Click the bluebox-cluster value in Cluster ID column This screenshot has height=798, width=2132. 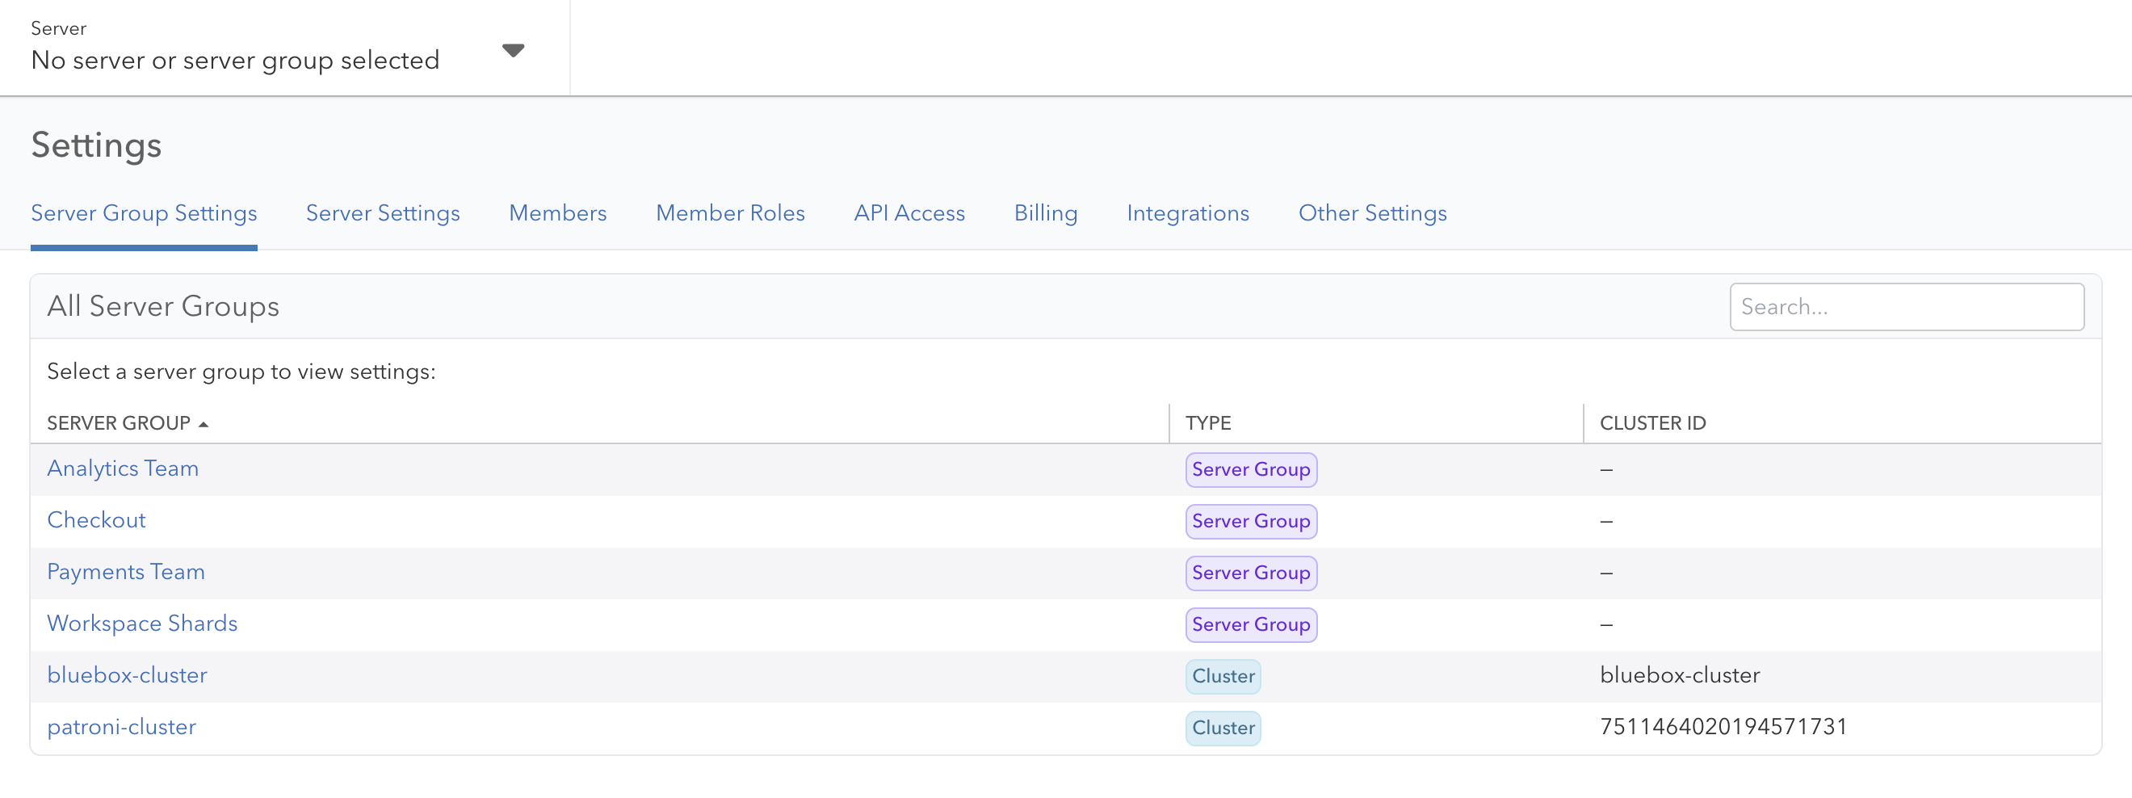(x=1679, y=675)
